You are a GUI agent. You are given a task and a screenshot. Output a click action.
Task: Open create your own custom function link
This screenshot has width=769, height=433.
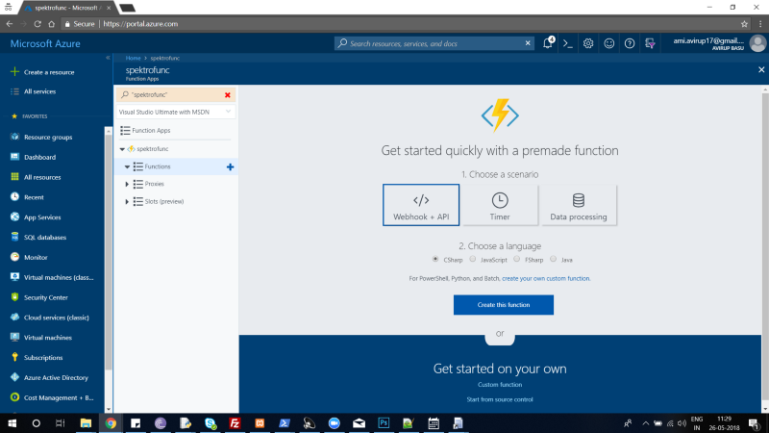click(546, 278)
